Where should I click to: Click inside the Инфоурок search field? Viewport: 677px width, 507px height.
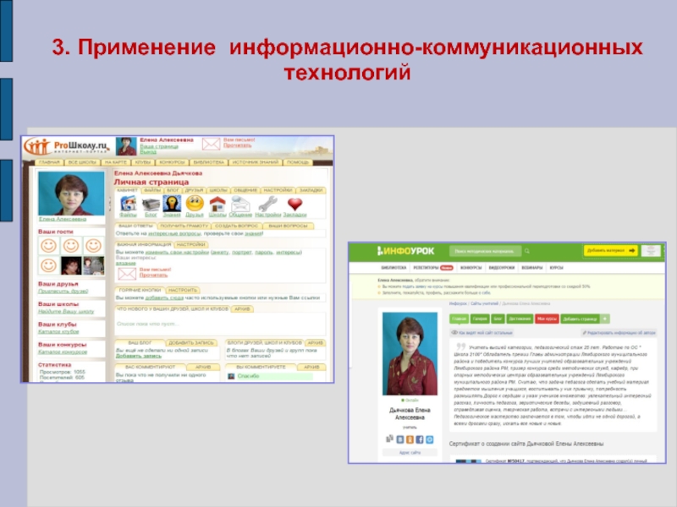pos(485,251)
